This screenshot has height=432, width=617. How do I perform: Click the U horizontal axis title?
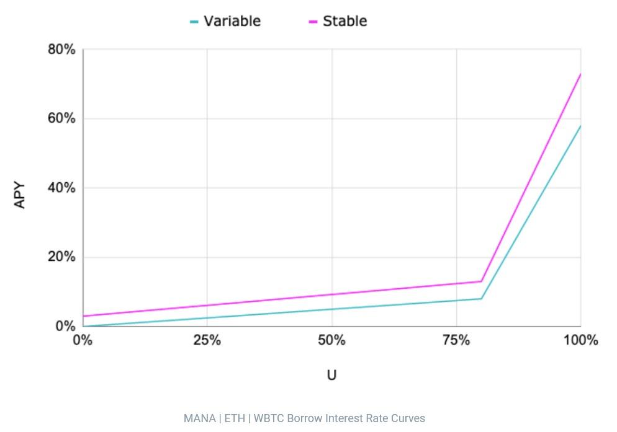point(331,375)
